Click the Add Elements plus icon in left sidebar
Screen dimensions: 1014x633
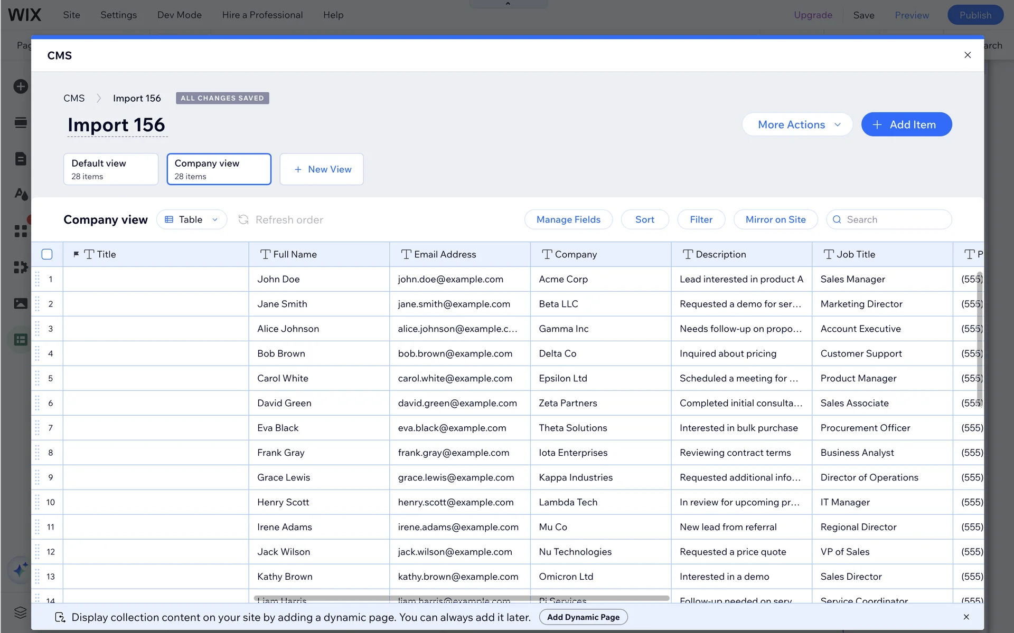(x=21, y=87)
